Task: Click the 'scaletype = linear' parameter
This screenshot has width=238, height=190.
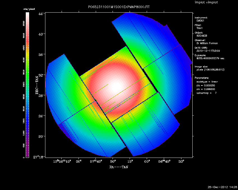Action: tap(207, 82)
